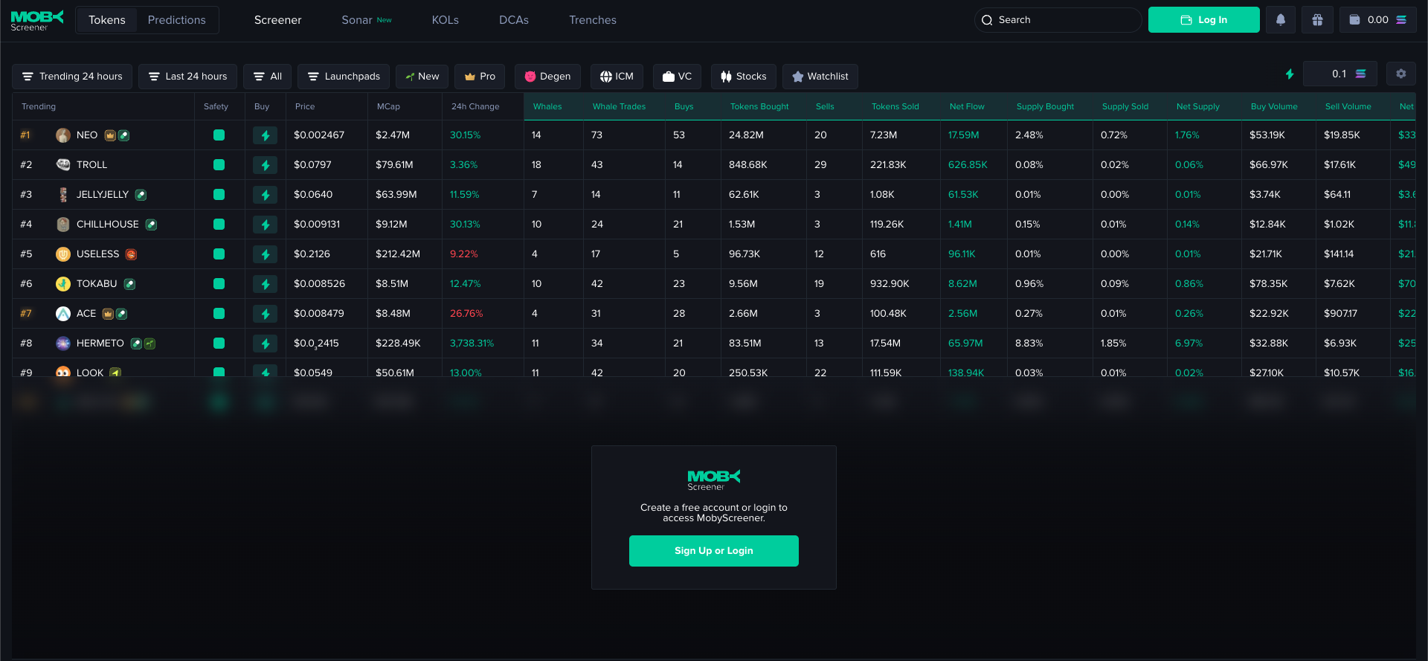The image size is (1428, 661).
Task: Click NEO safety indicator square
Action: point(219,135)
